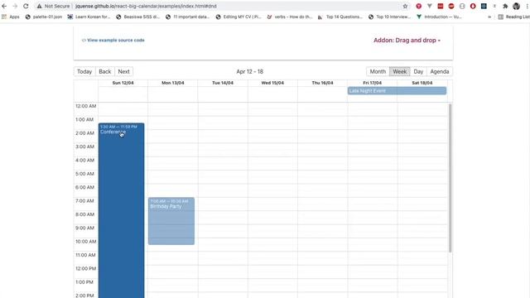The height and width of the screenshot is (298, 530).
Task: Click the 12:00 PM time label
Action: coord(86,268)
